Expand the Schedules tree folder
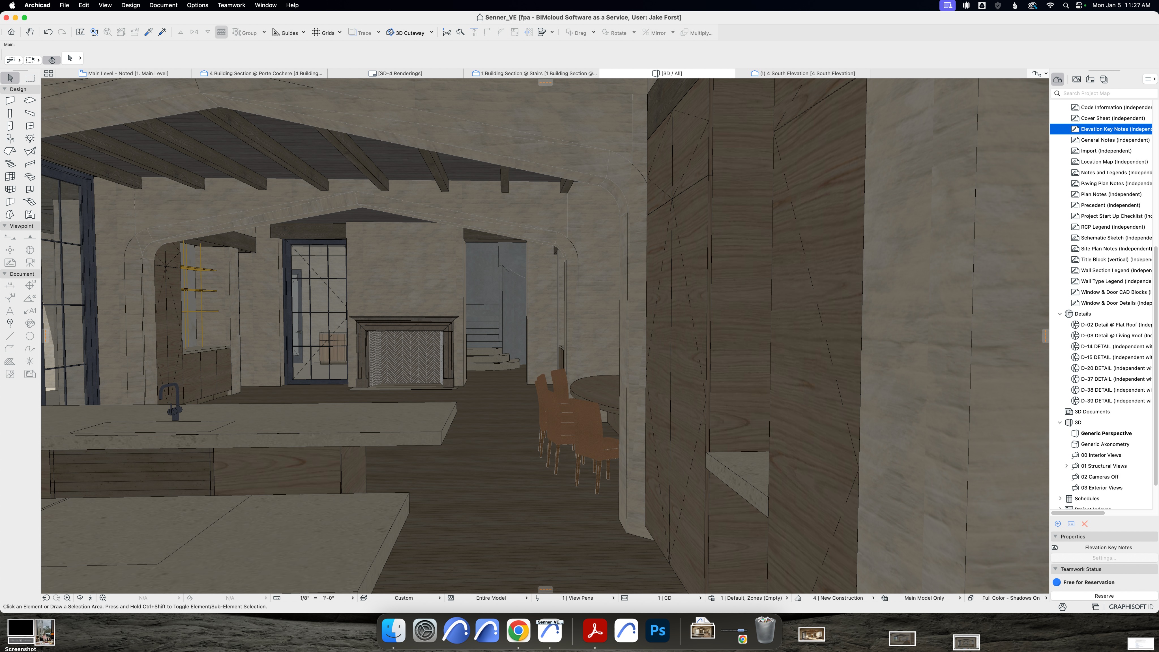This screenshot has height=652, width=1159. tap(1060, 499)
